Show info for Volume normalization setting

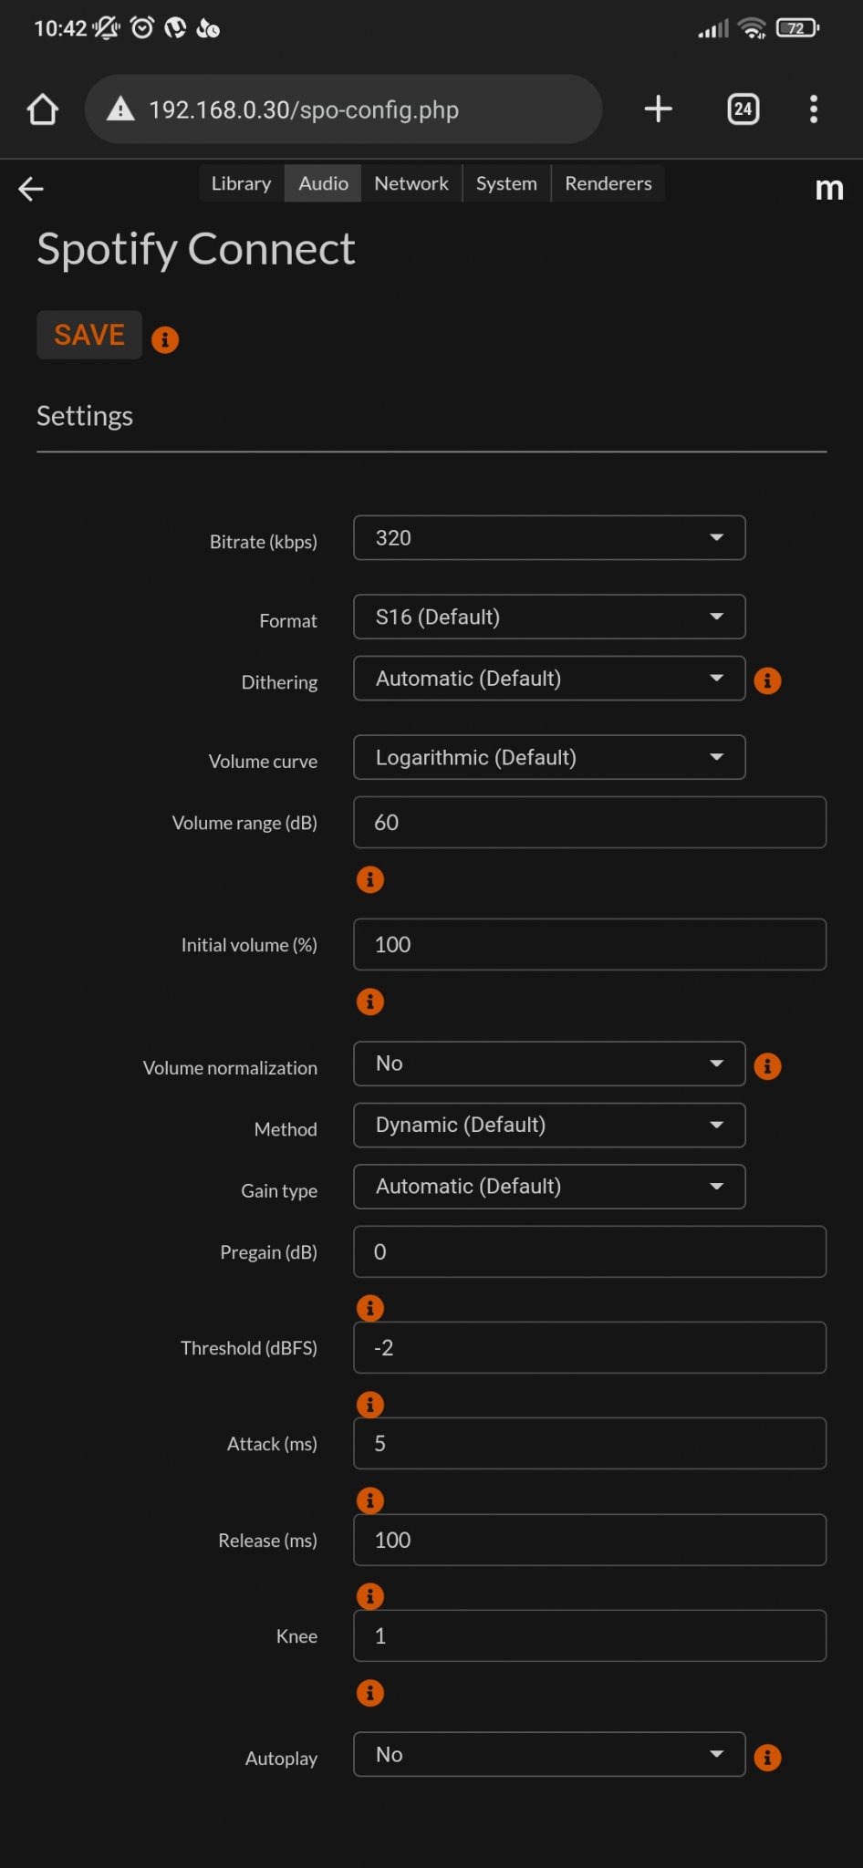767,1065
